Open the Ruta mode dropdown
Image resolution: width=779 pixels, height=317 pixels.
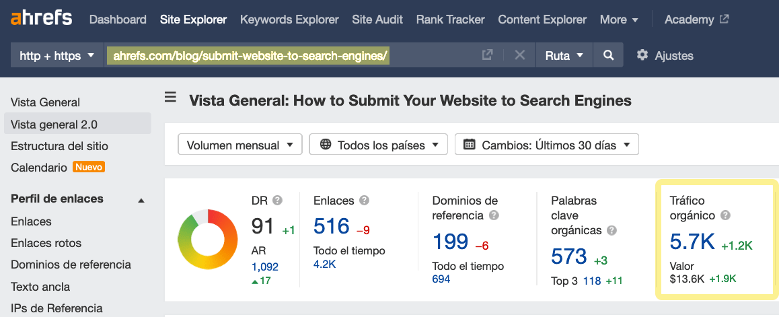pyautogui.click(x=564, y=55)
